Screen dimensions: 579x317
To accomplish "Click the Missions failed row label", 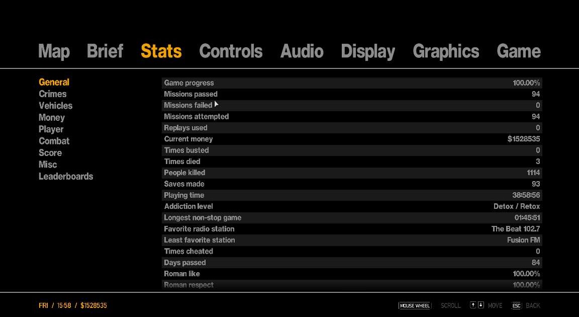I will point(188,105).
